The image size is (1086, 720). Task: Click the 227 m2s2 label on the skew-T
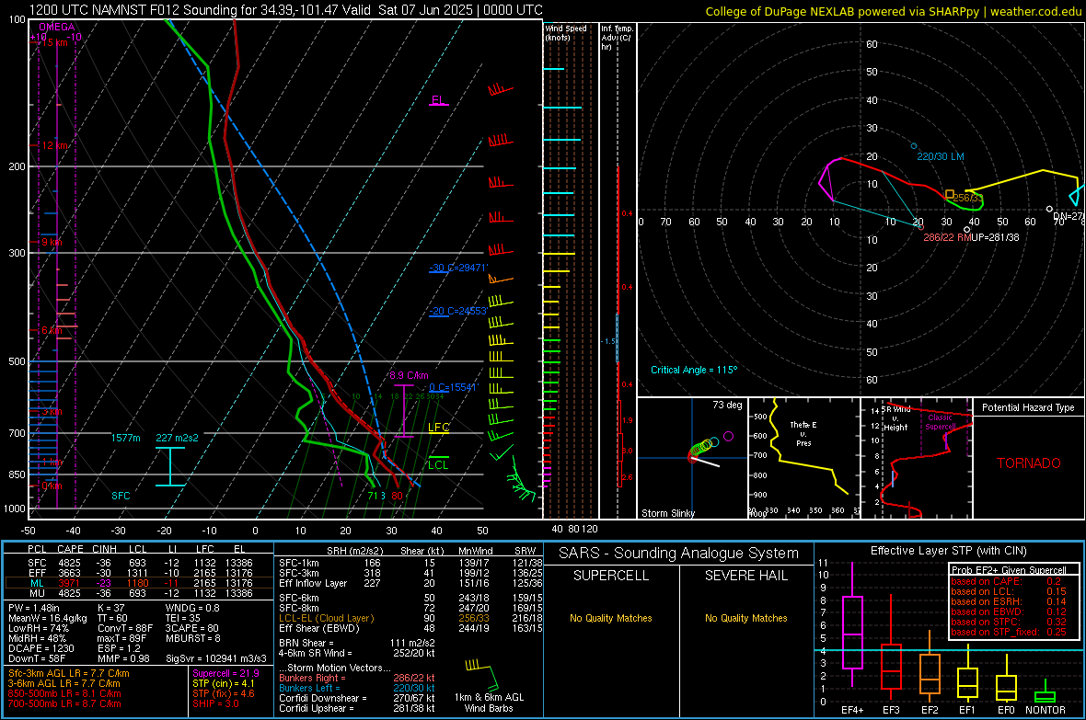coord(178,438)
